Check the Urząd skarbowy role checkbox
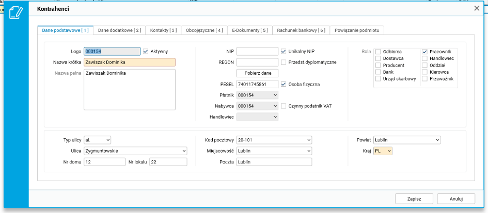Screen dimensions: 488x213 [x=378, y=79]
